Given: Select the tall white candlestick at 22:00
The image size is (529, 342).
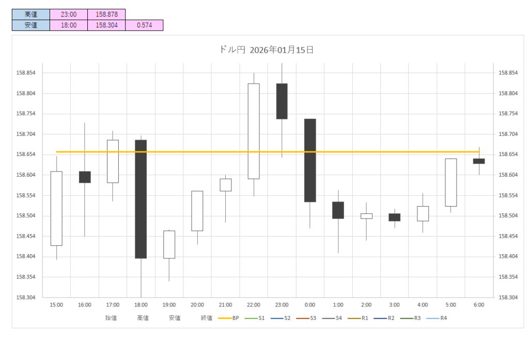Looking at the screenshot, I should point(254,131).
